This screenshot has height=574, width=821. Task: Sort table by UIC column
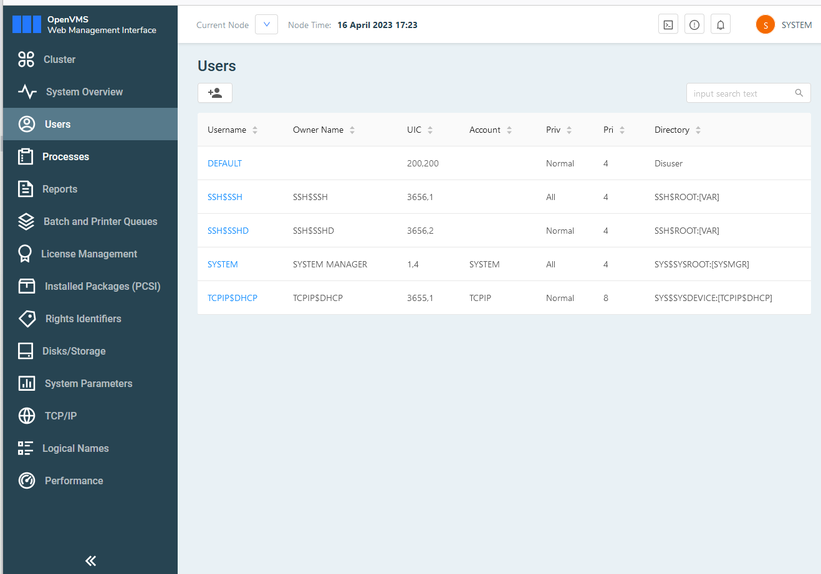click(x=430, y=130)
